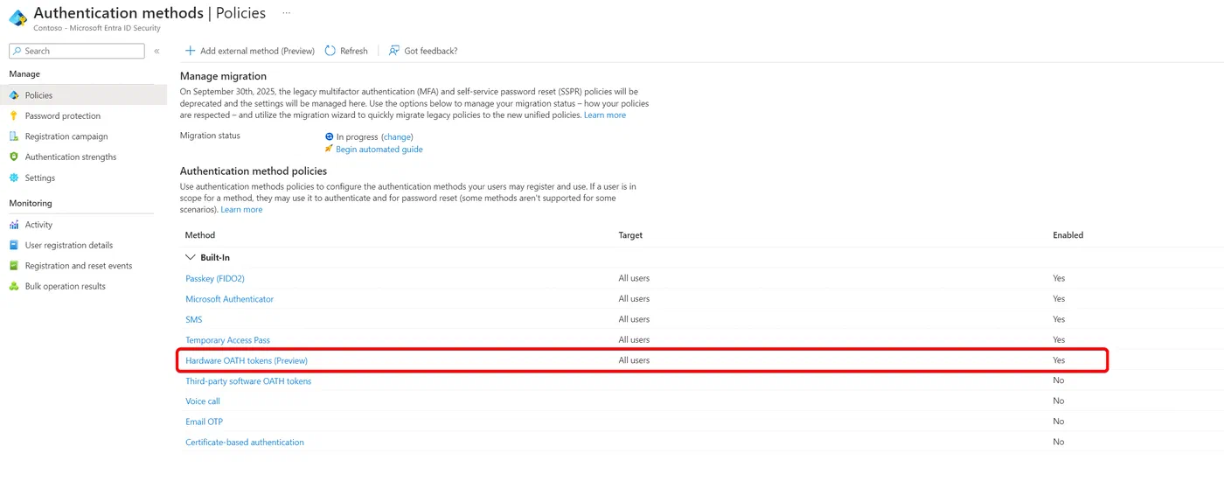
Task: Open the SMS method policy
Action: click(x=194, y=319)
